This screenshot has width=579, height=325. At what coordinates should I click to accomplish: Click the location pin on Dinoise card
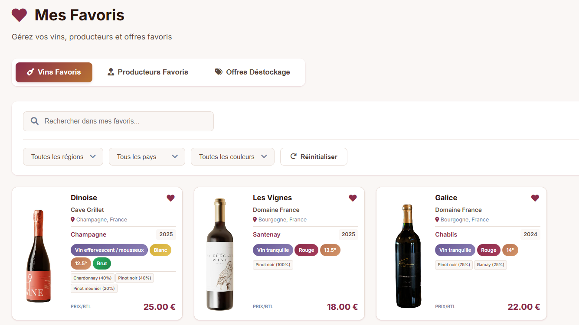click(x=73, y=220)
